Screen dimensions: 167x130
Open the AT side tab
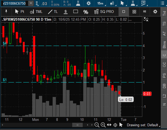(x=164, y=33)
